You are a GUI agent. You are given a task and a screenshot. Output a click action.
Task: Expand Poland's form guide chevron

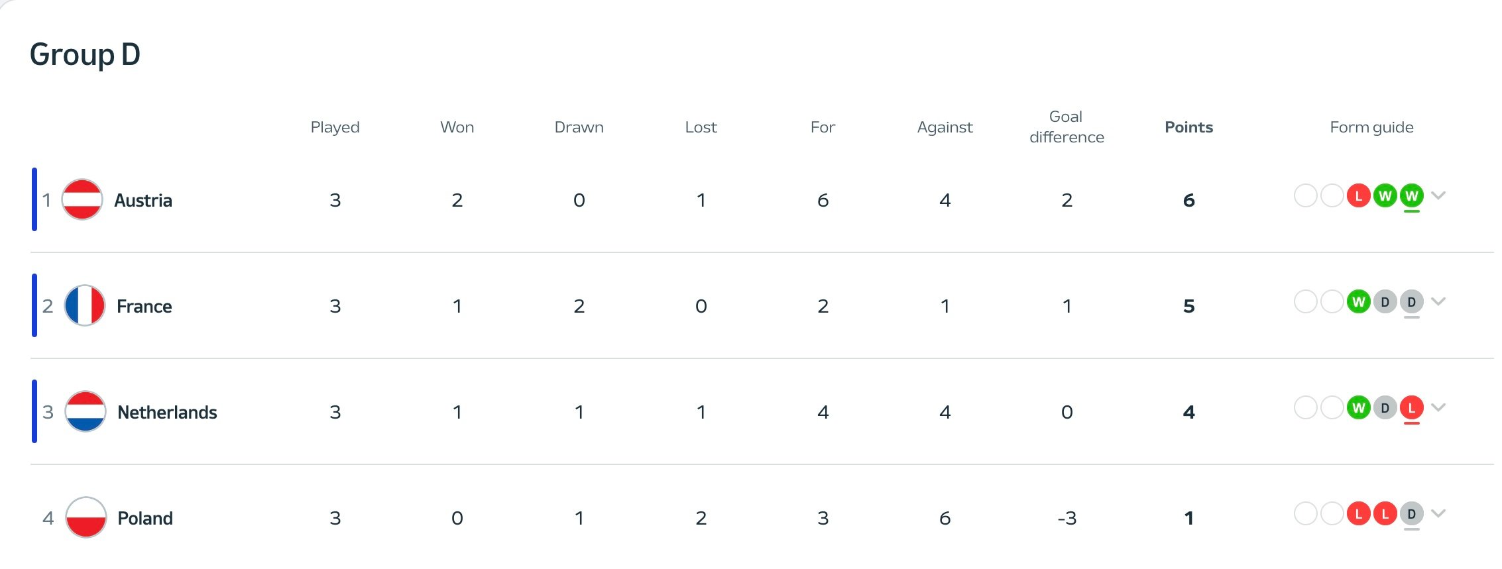click(1438, 513)
